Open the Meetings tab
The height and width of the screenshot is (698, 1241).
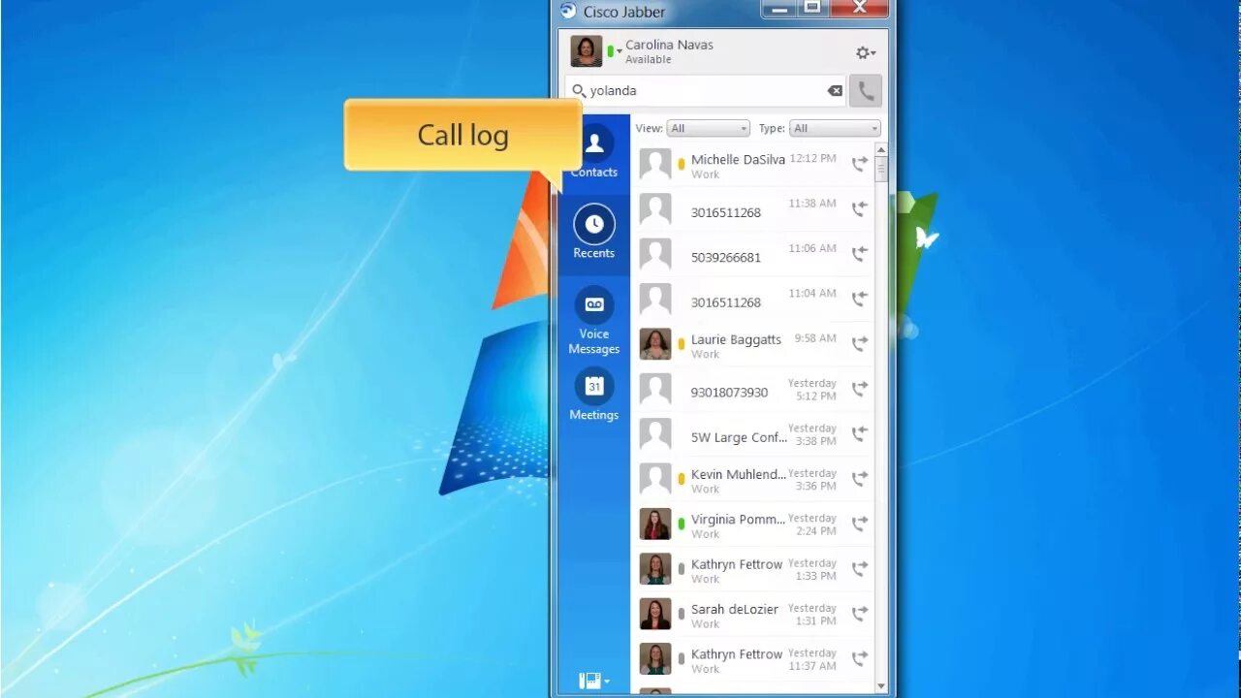(x=594, y=396)
